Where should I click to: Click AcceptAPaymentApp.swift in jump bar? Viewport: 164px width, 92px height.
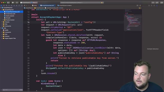click(52, 8)
